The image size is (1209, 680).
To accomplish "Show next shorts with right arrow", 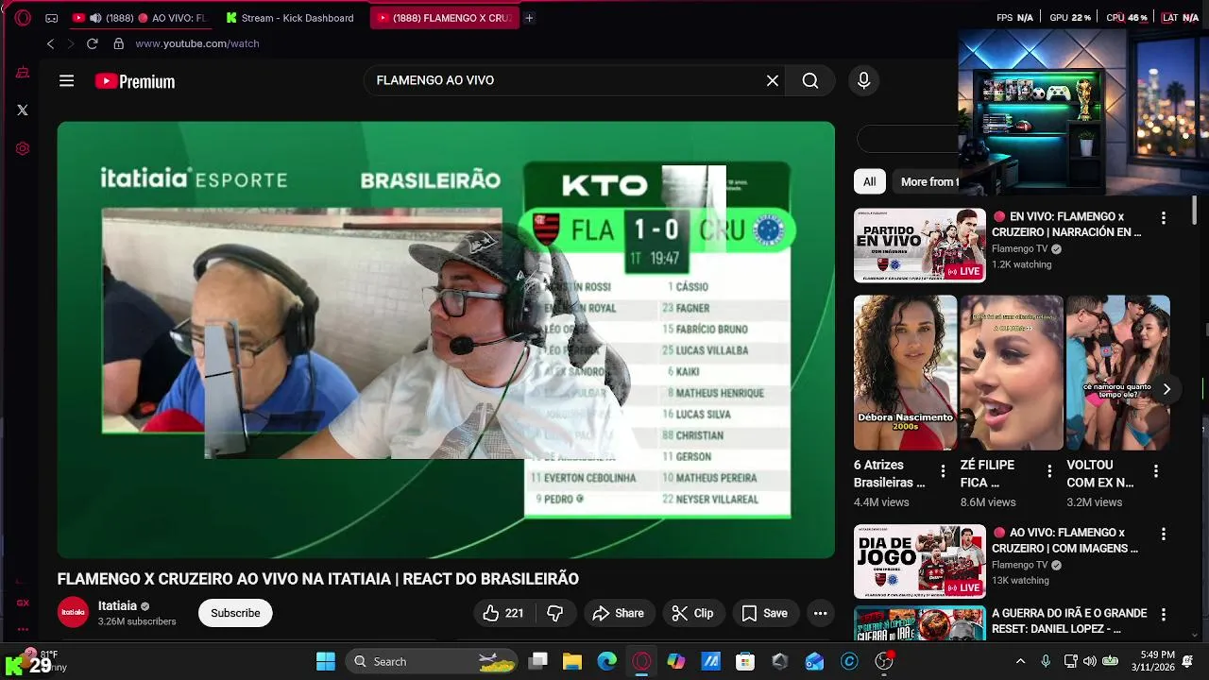I will (x=1166, y=389).
